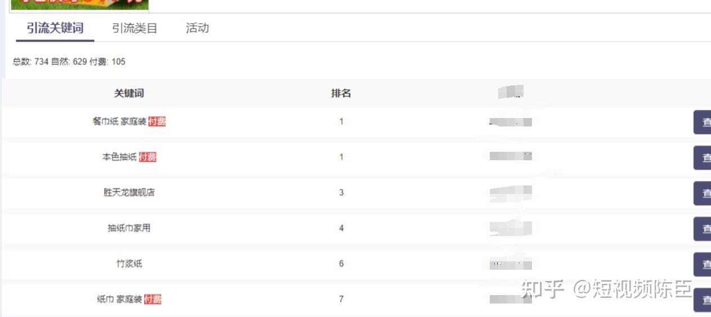The width and height of the screenshot is (711, 317).
Task: Click the 查 button for 餐巾纸 家庭装
Action: [x=702, y=122]
